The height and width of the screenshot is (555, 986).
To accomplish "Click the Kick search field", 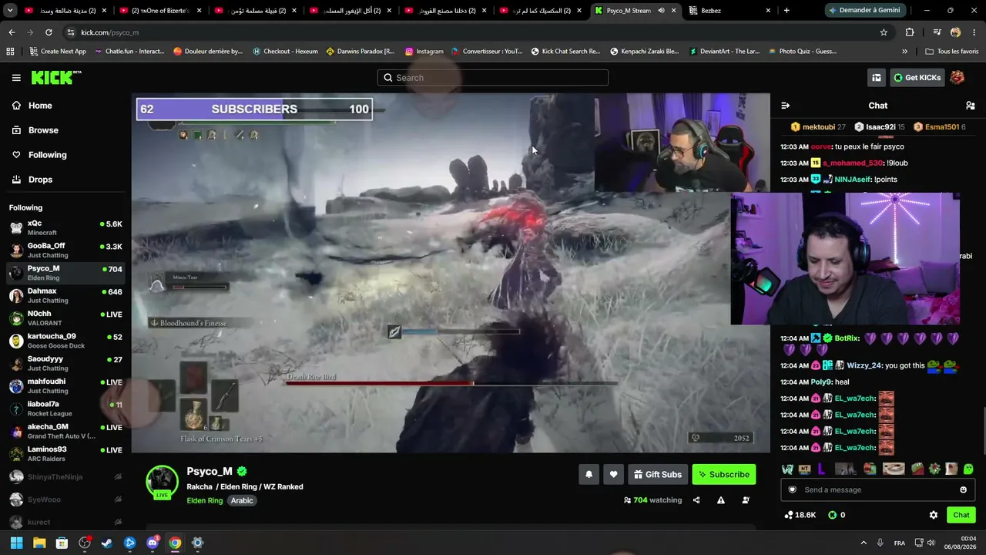I will 493,77.
